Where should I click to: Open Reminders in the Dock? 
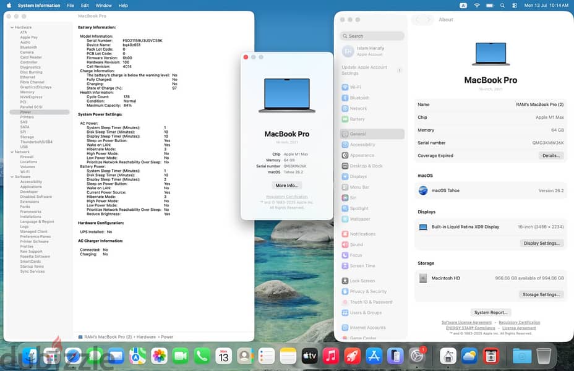pos(266,356)
